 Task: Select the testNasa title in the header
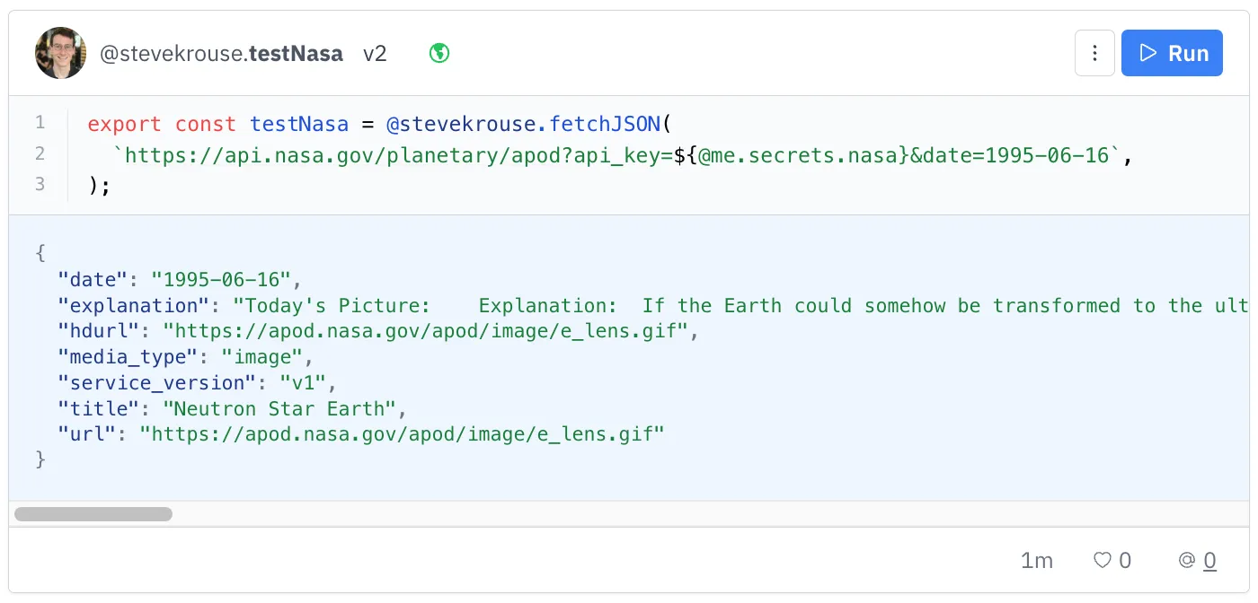pyautogui.click(x=297, y=53)
